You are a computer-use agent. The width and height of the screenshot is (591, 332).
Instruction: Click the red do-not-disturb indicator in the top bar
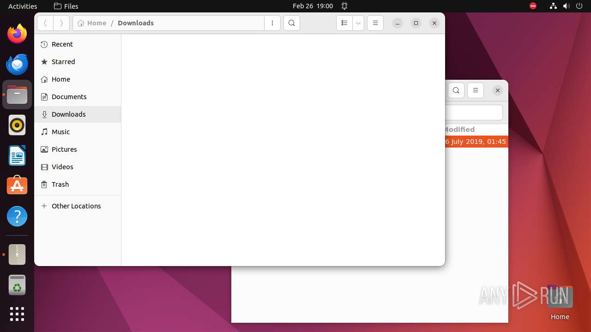[x=533, y=6]
